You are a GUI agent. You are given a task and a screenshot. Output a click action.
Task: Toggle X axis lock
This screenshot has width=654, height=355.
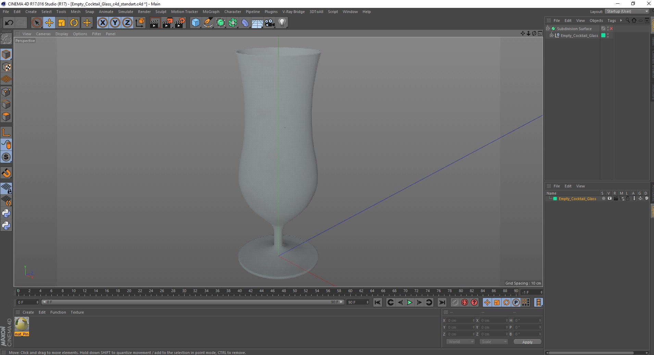pos(102,23)
